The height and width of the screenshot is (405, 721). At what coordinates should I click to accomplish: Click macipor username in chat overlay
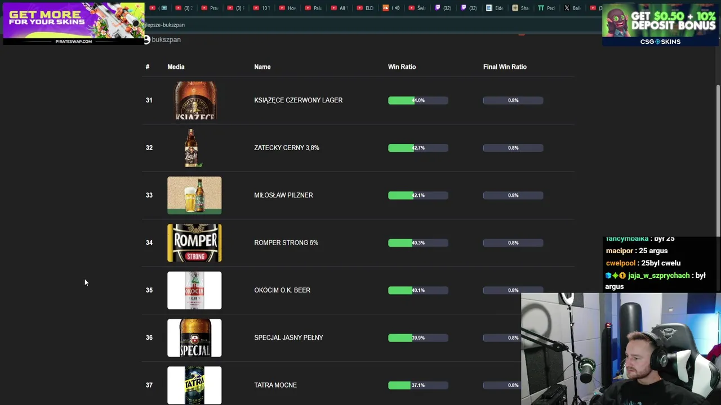[x=619, y=251]
